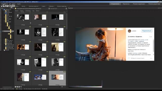Click second view-mode icon below file list
162x91 pixels.
coord(17,87)
